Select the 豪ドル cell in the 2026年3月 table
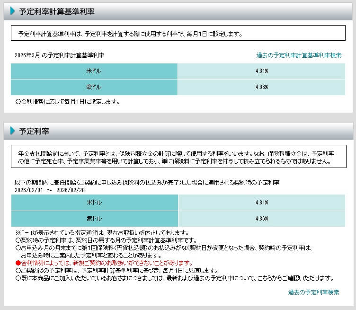 tap(94, 87)
